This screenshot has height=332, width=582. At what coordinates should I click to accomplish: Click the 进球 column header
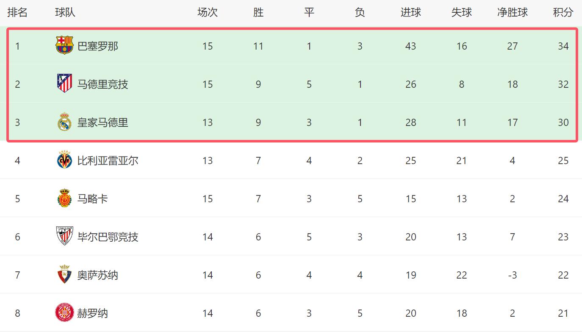coord(410,12)
